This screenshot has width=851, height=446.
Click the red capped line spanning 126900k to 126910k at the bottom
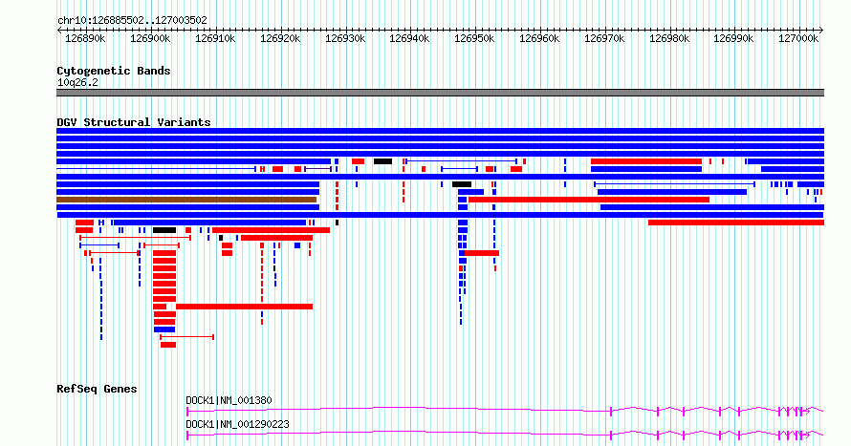click(187, 337)
